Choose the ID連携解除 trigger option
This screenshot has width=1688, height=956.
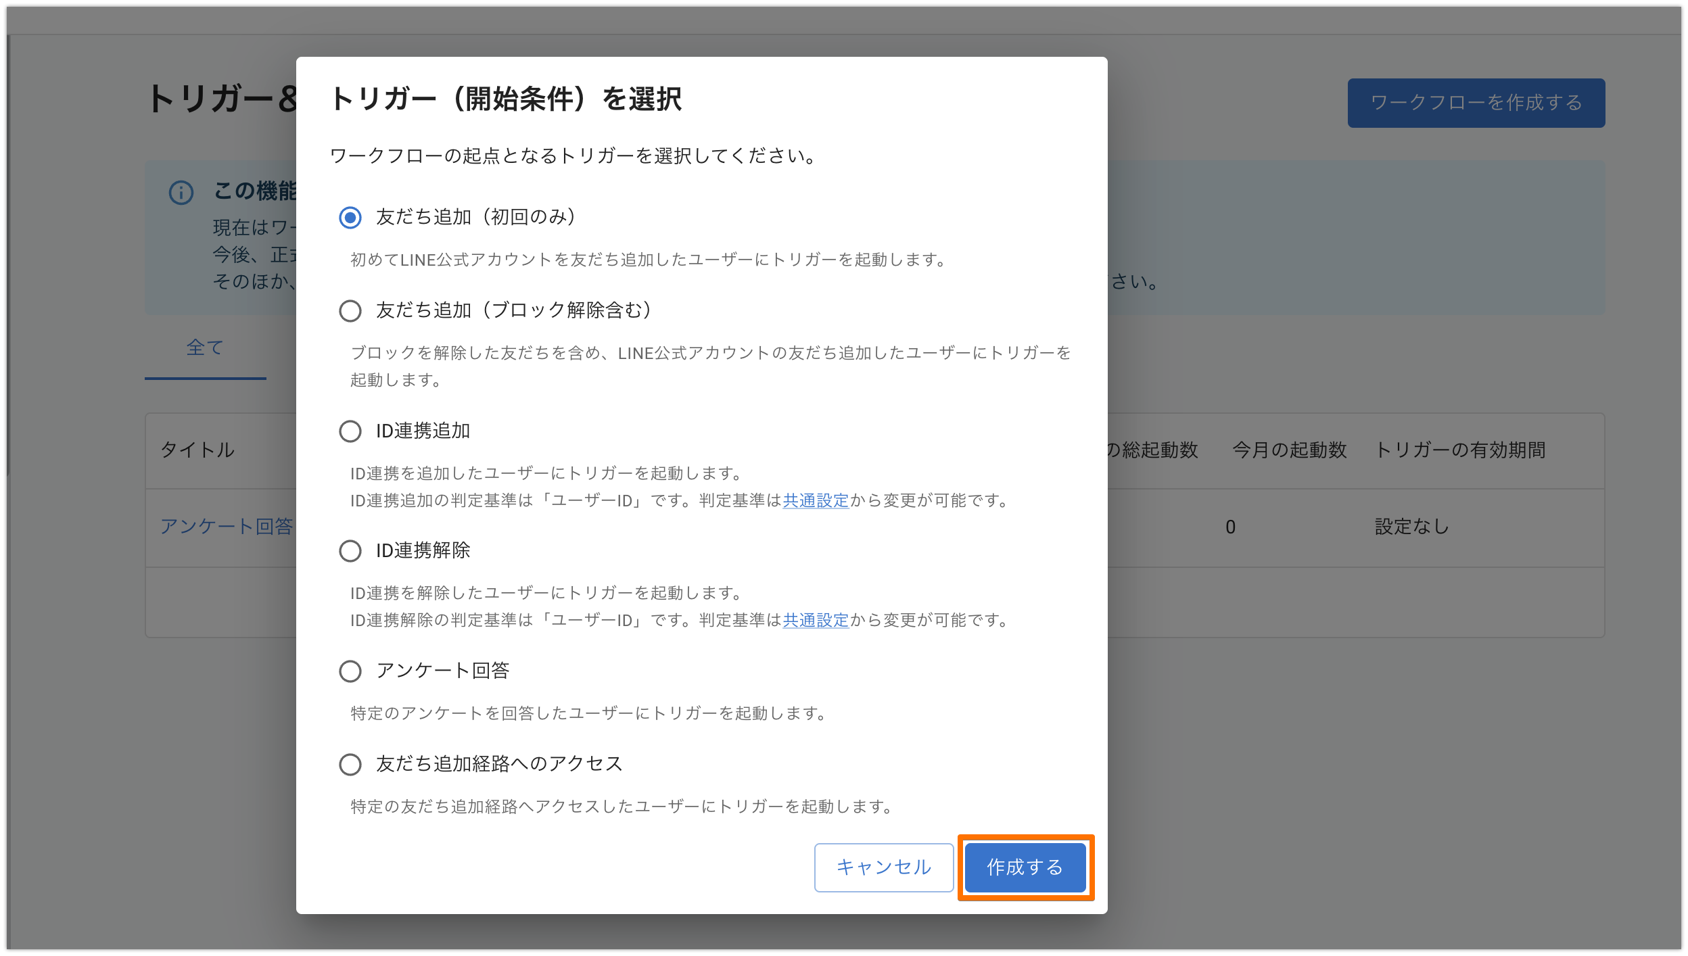[350, 551]
